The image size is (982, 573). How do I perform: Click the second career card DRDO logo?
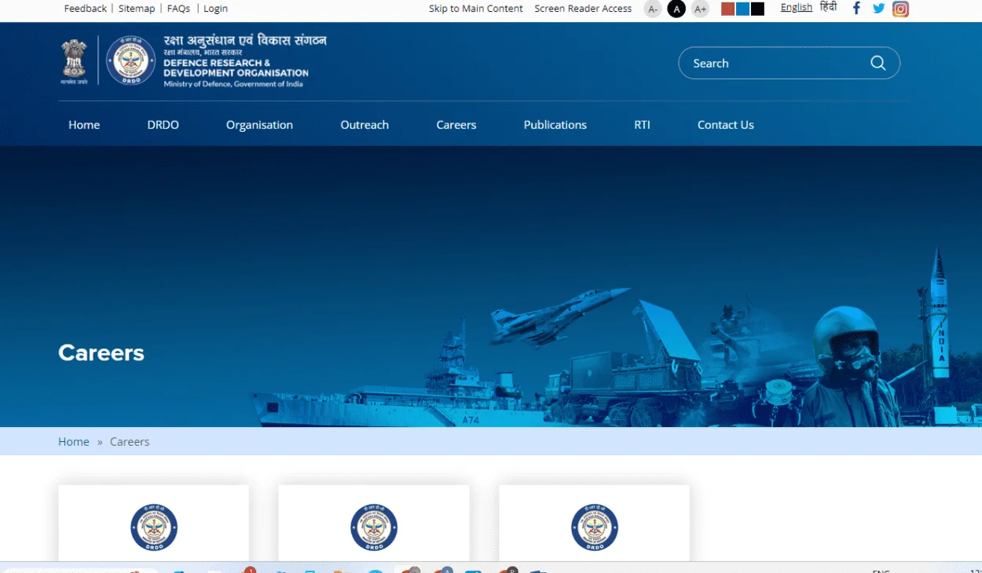pyautogui.click(x=374, y=527)
